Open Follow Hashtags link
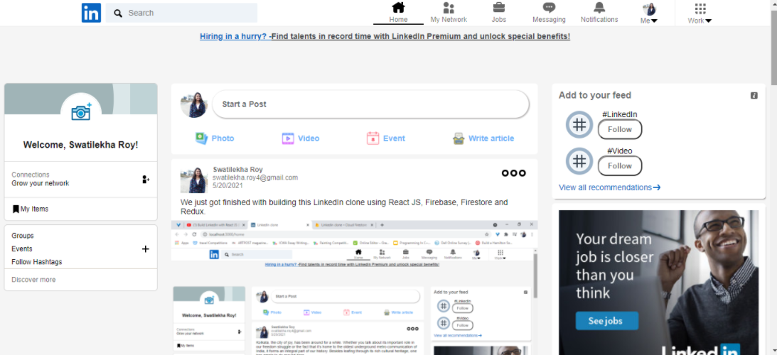This screenshot has width=777, height=355. [x=37, y=261]
